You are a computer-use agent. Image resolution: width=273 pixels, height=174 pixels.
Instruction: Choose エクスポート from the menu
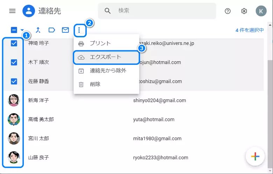pyautogui.click(x=106, y=57)
